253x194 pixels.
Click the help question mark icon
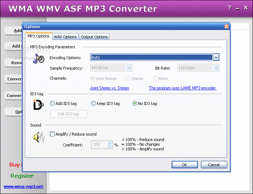coord(229,8)
